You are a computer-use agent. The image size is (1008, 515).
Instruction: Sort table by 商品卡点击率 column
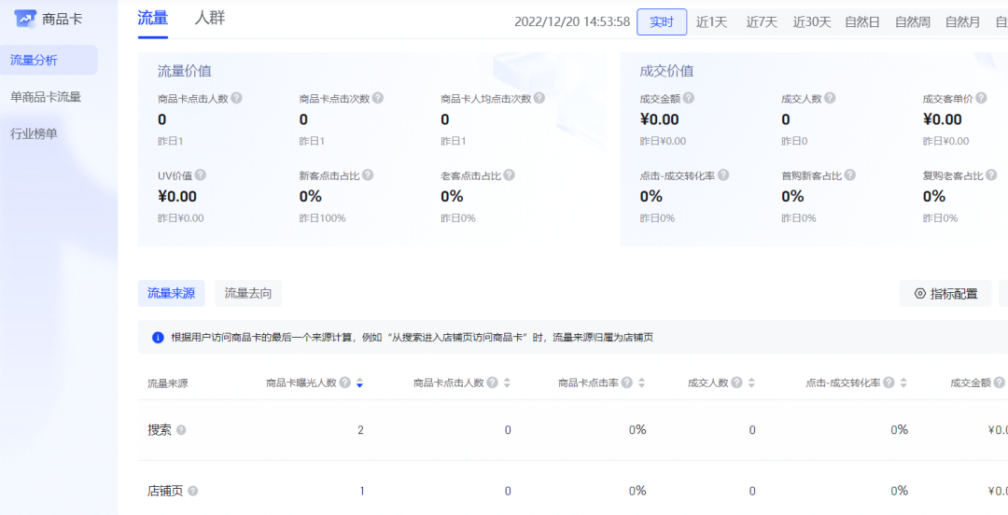click(641, 383)
